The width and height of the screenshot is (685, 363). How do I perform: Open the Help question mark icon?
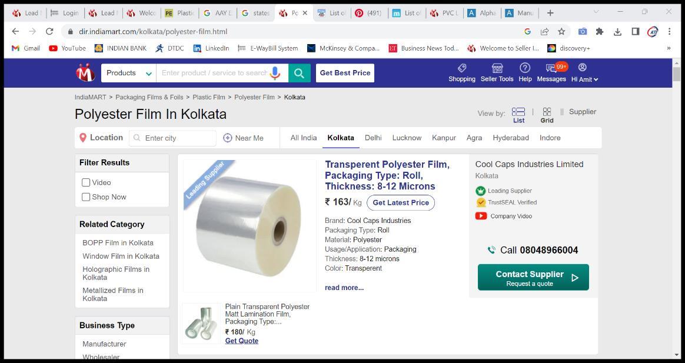coord(525,68)
